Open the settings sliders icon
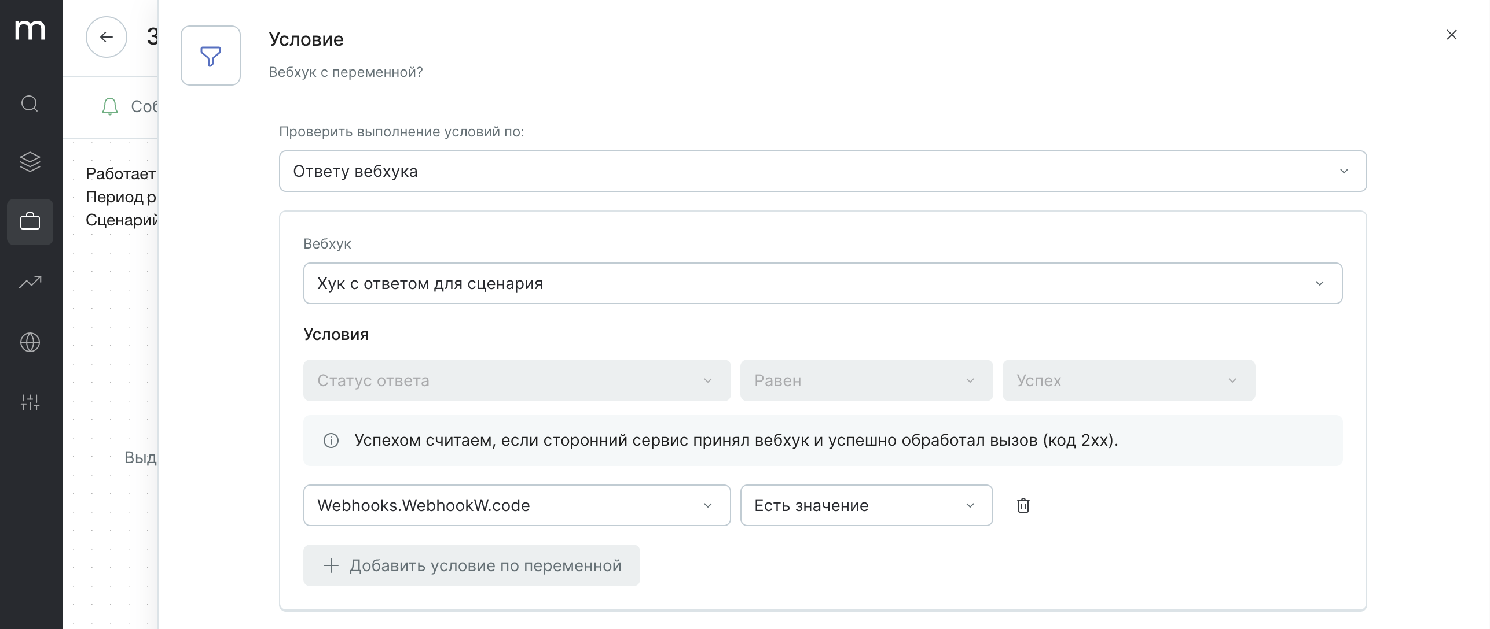1490x629 pixels. click(30, 402)
